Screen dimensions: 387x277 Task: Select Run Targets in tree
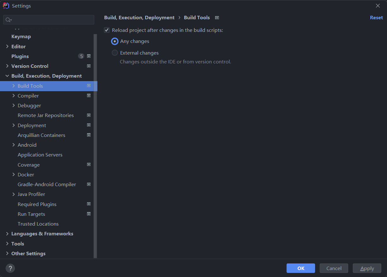[31, 214]
